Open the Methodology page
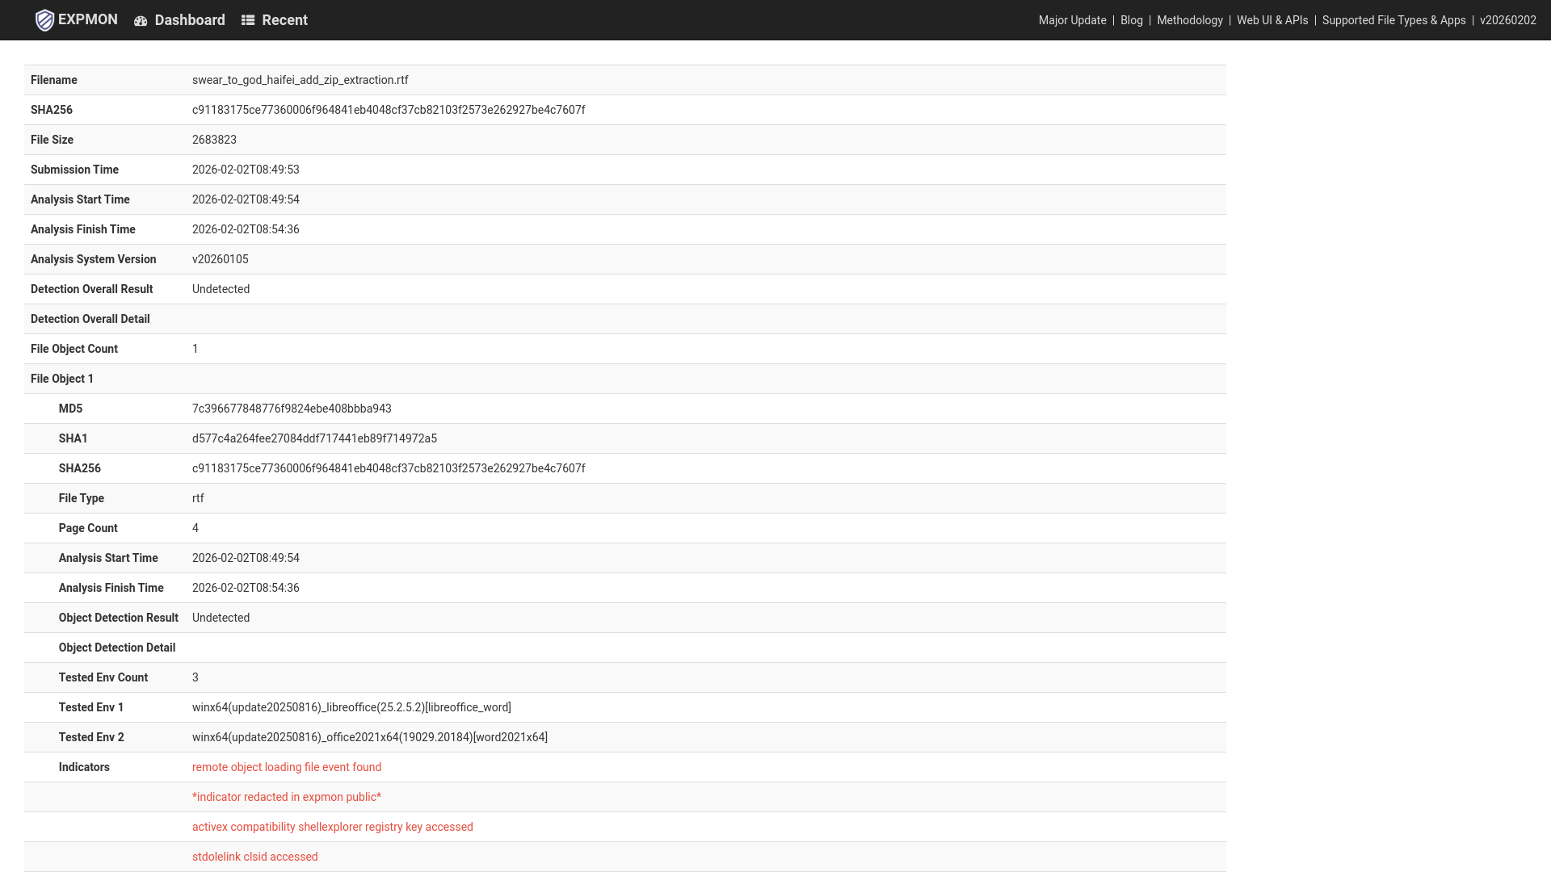The width and height of the screenshot is (1551, 872). point(1189,20)
